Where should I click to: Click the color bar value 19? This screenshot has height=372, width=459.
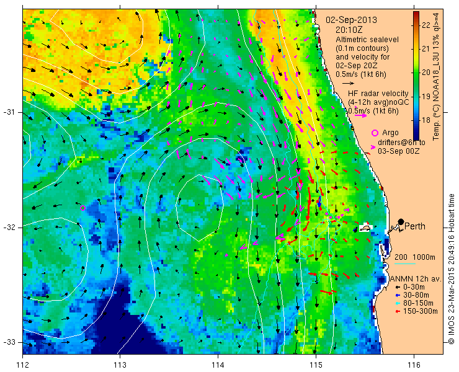tap(426, 96)
